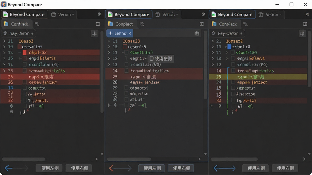
Task: Click the Beyond Compare app icon in title bar
Action: pos(4,4)
